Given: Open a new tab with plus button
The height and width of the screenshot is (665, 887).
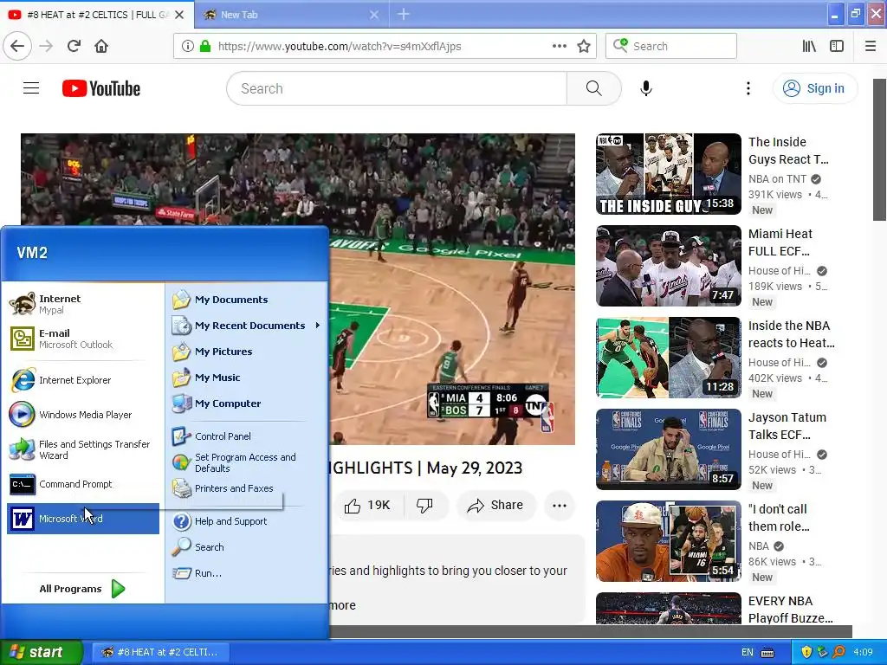Looking at the screenshot, I should [x=404, y=14].
